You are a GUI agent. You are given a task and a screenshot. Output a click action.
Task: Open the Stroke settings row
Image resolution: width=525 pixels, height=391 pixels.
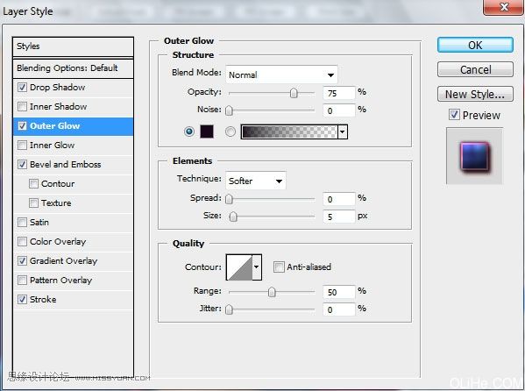[73, 299]
